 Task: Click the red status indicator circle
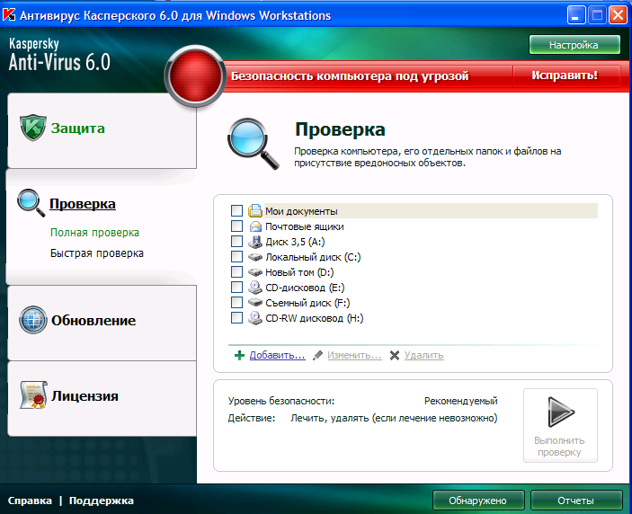195,76
